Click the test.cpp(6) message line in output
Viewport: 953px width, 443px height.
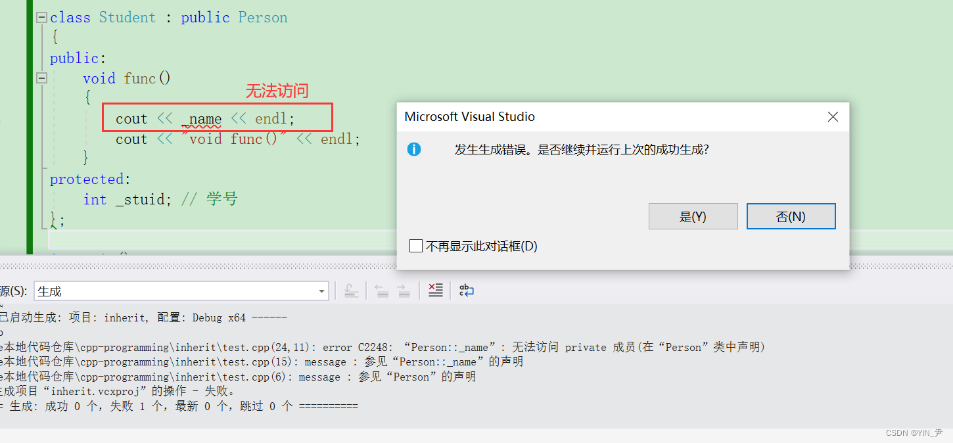(238, 377)
